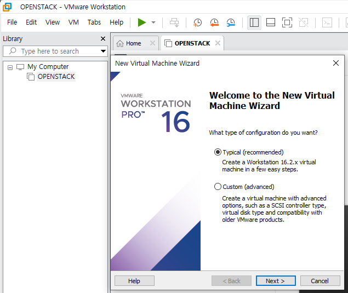This screenshot has width=348, height=293.
Task: Switch to the OPENSTACK tab
Action: coord(192,43)
